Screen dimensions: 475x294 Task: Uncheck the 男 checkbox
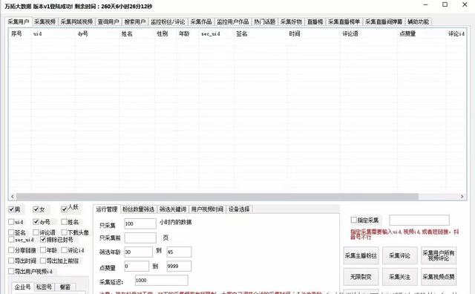pyautogui.click(x=11, y=209)
